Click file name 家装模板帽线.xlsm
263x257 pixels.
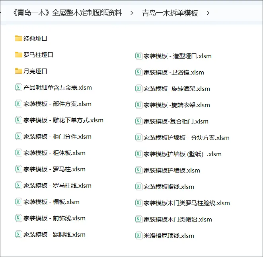click(169, 187)
